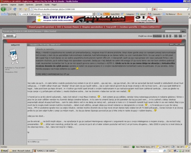Bookmark this page with the star icon

pyautogui.click(x=147, y=9)
